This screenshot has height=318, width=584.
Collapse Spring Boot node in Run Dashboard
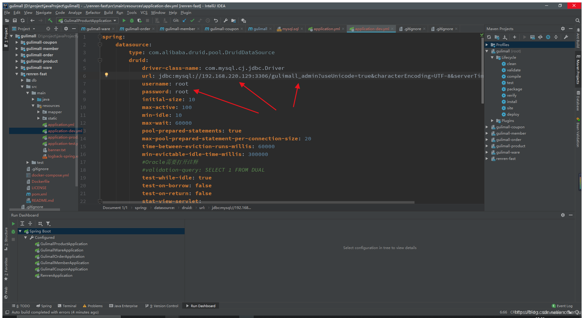[20, 231]
